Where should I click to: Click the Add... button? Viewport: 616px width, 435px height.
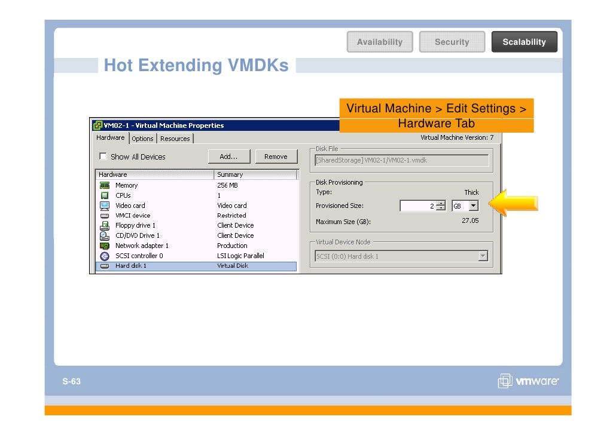228,157
